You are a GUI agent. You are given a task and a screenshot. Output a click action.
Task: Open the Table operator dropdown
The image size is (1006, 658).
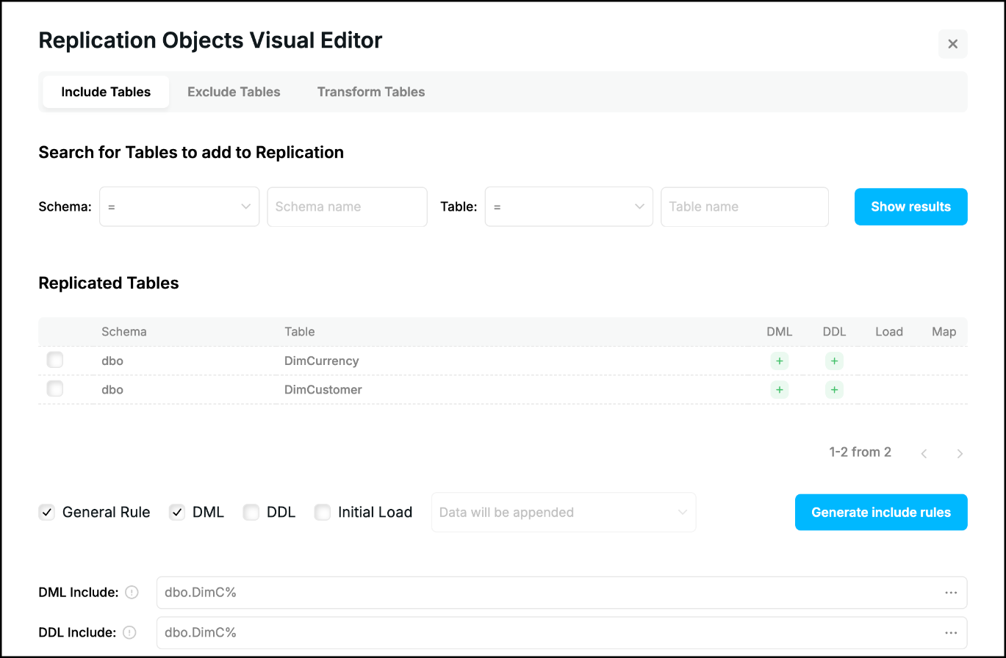[569, 206]
